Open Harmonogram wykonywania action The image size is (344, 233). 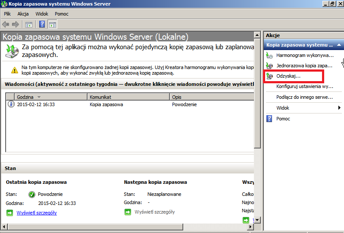pyautogui.click(x=305, y=55)
